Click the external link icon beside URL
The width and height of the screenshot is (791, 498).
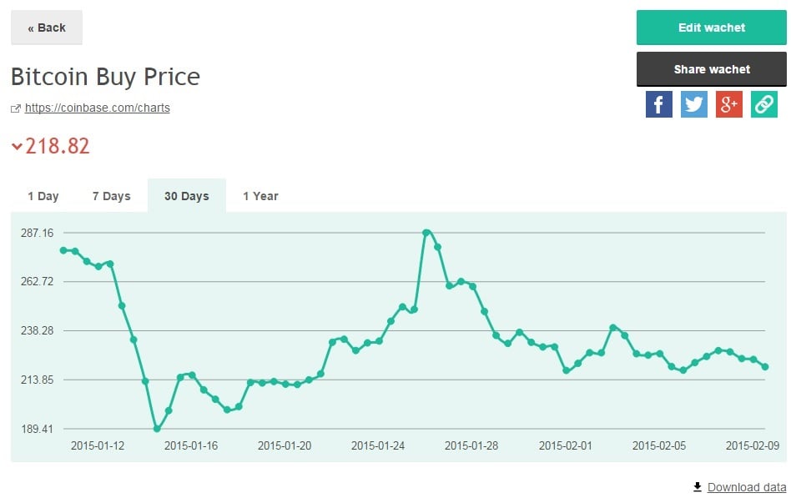pos(16,108)
